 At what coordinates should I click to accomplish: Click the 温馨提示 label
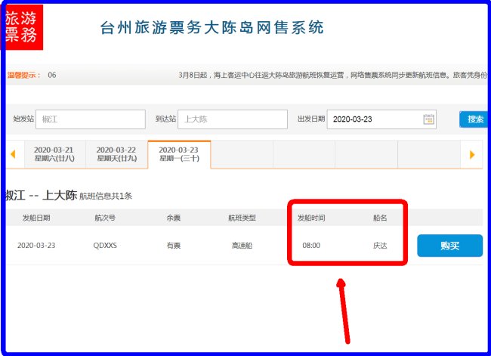point(24,76)
